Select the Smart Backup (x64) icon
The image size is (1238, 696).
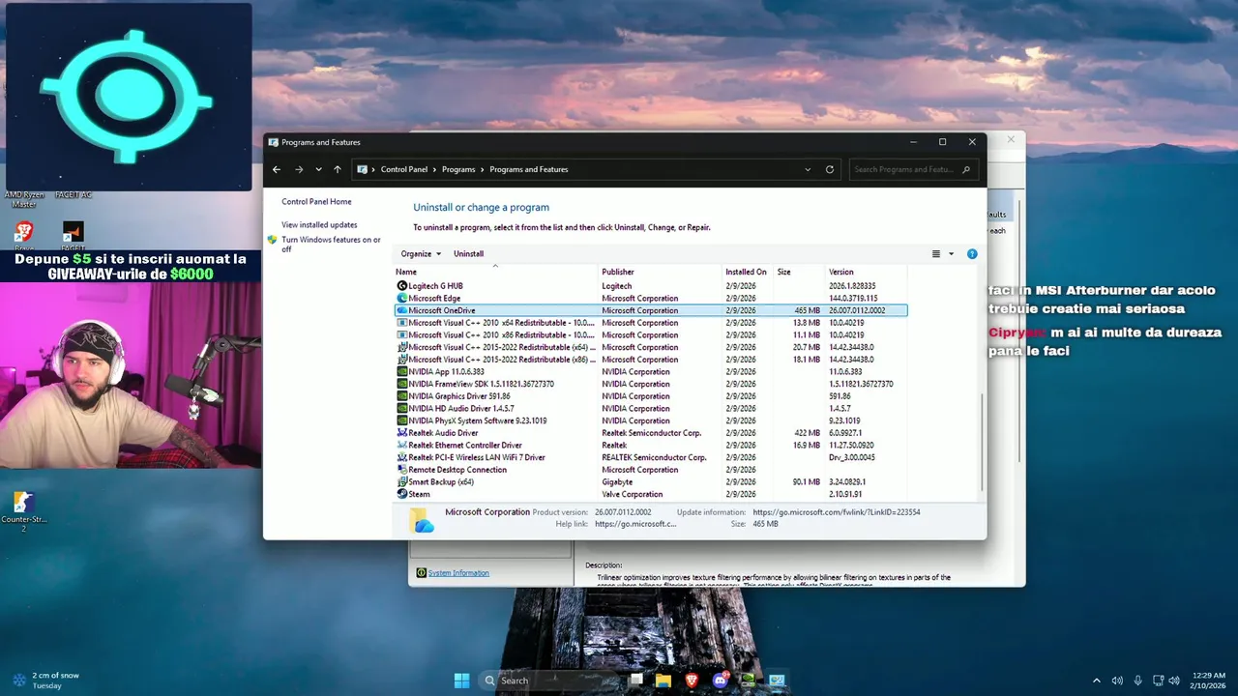click(402, 481)
